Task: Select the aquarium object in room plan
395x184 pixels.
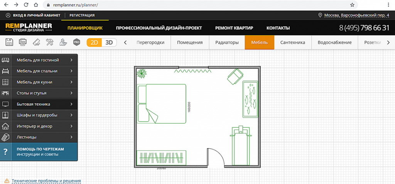Action: (250, 99)
